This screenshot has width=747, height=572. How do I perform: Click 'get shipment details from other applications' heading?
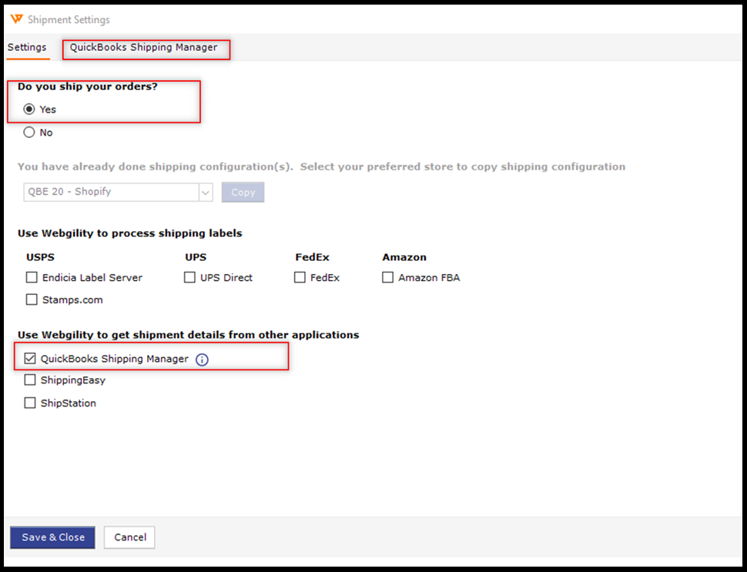pyautogui.click(x=188, y=335)
